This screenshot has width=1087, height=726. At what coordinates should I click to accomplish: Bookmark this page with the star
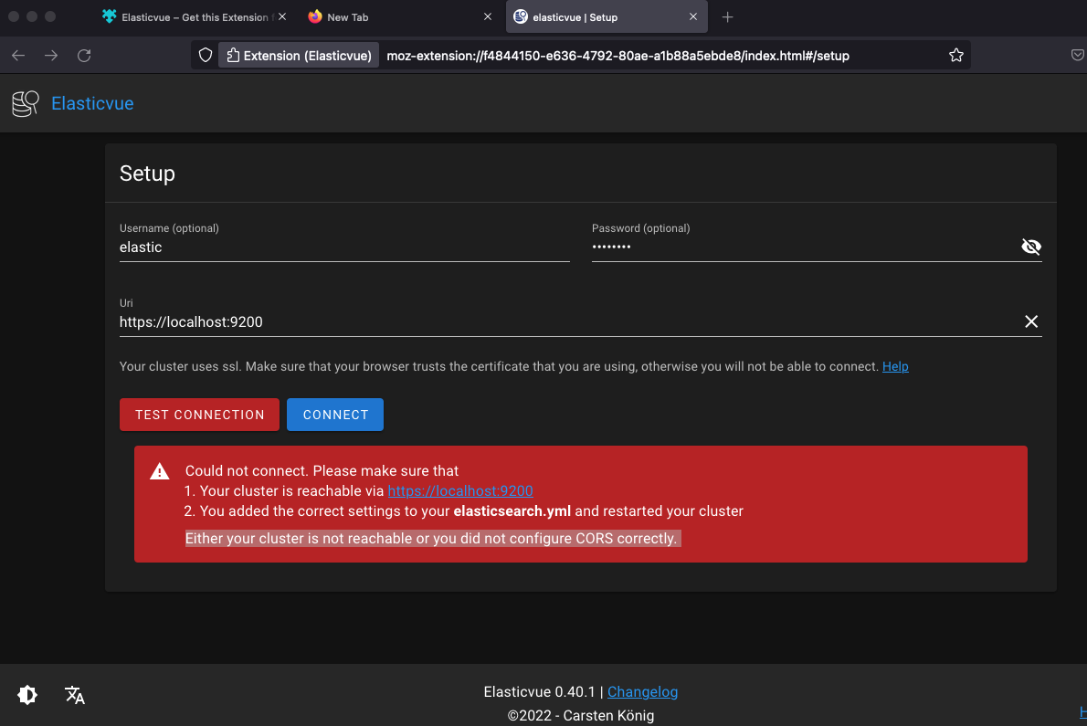tap(956, 55)
